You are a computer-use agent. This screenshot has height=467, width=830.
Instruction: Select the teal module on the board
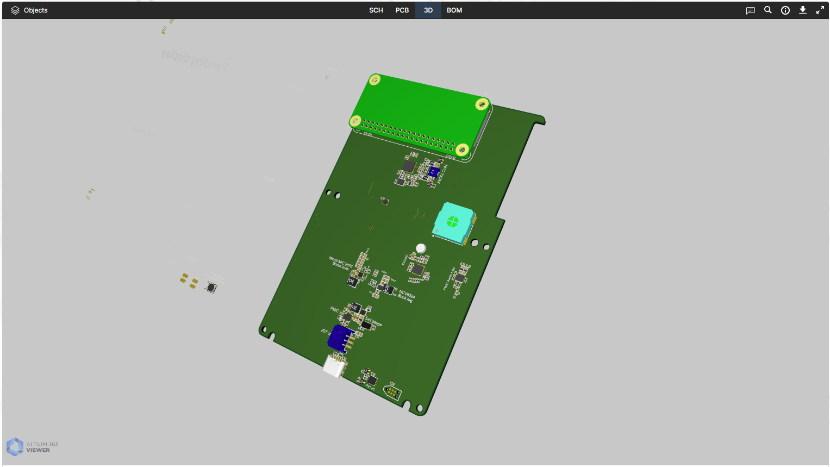tap(453, 222)
